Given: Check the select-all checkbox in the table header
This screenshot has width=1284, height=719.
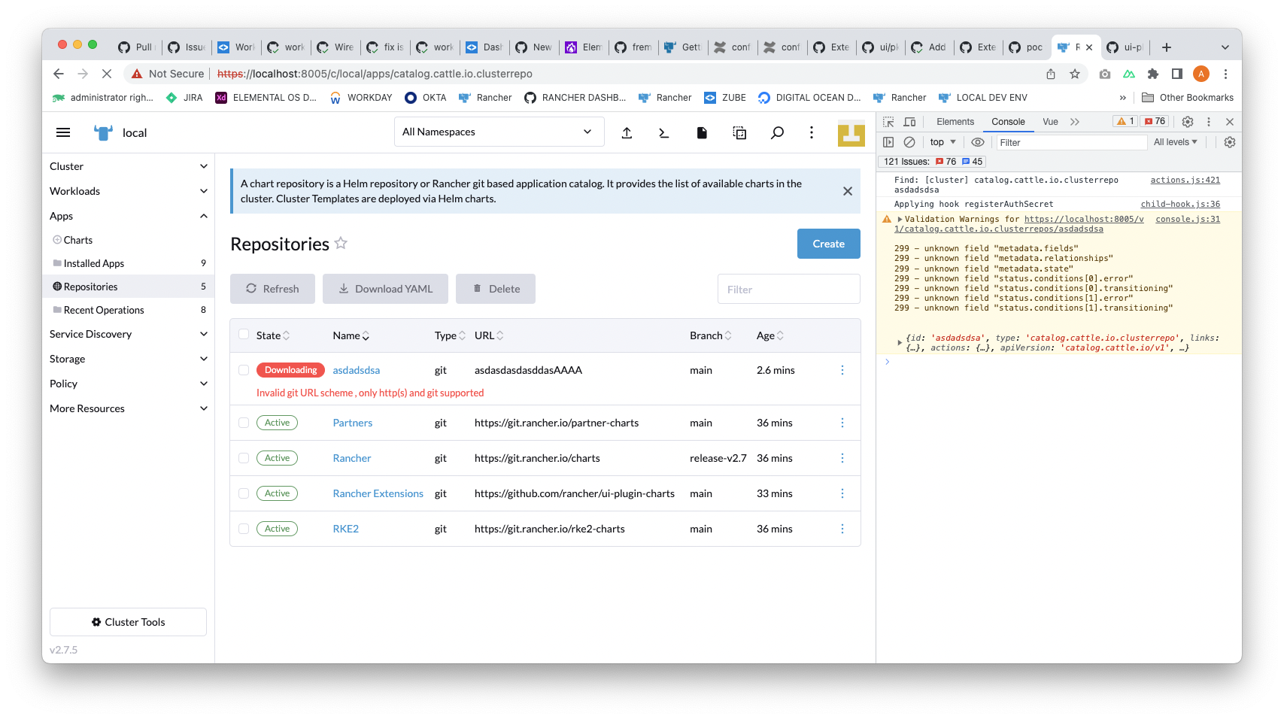Looking at the screenshot, I should coord(244,335).
